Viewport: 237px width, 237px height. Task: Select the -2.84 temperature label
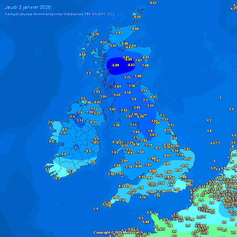coord(117,86)
